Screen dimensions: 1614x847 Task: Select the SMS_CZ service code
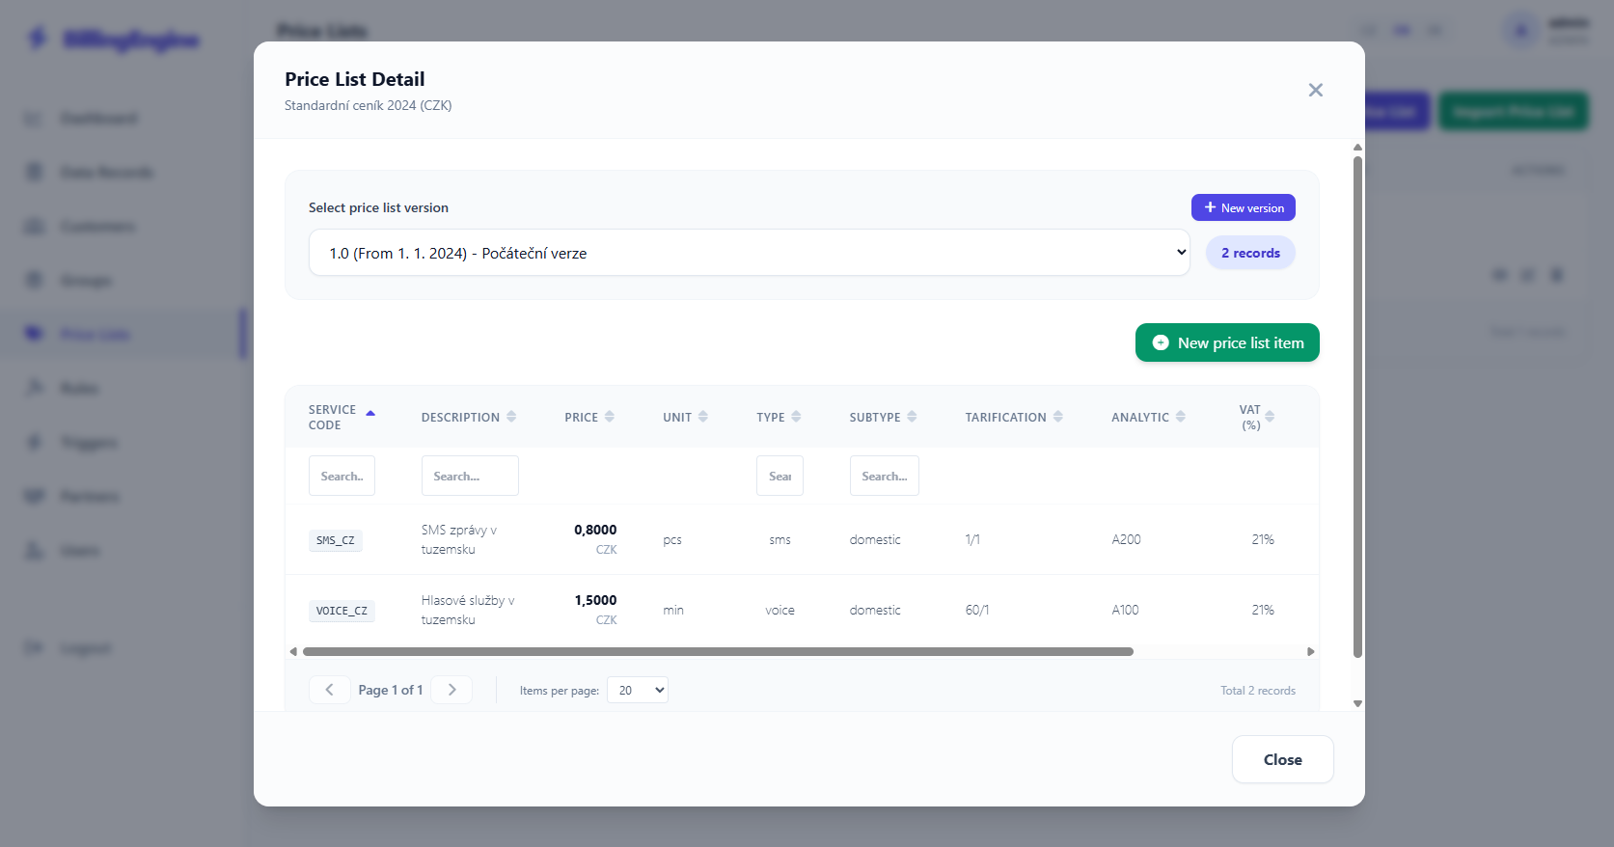pyautogui.click(x=335, y=540)
